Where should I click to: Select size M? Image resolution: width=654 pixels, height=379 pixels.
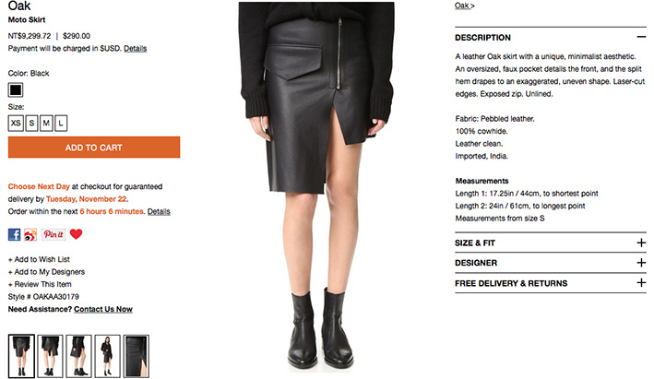(46, 123)
